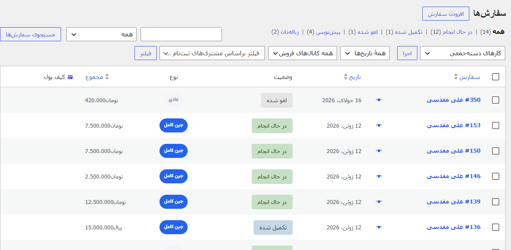This screenshot has width=511, height=250.
Task: Filter by لغو شده (1) status
Action: pos(363,32)
